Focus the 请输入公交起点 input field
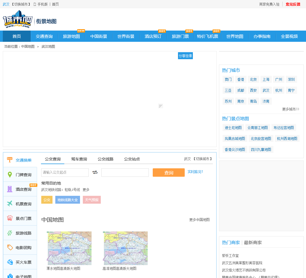The height and width of the screenshot is (278, 306). tap(65, 173)
